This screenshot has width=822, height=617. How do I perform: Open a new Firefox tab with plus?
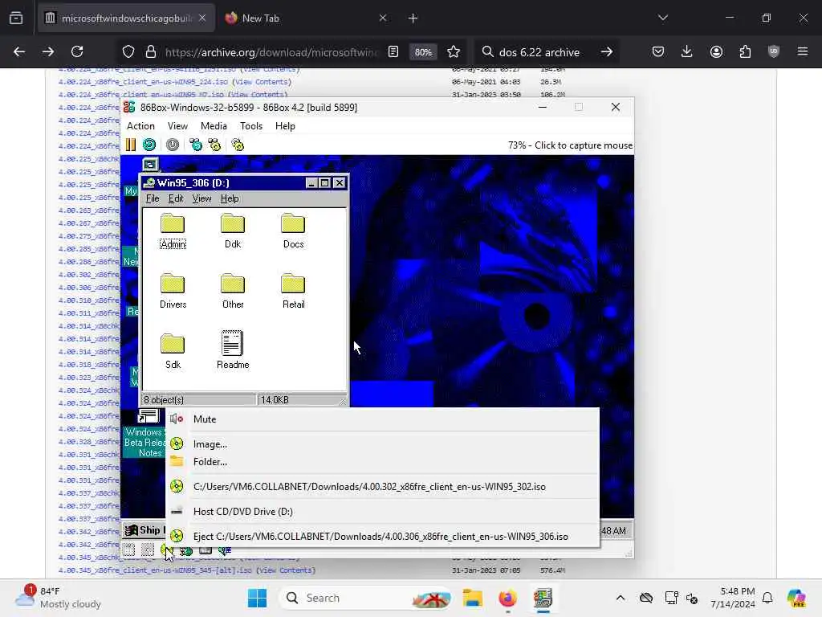pos(413,18)
